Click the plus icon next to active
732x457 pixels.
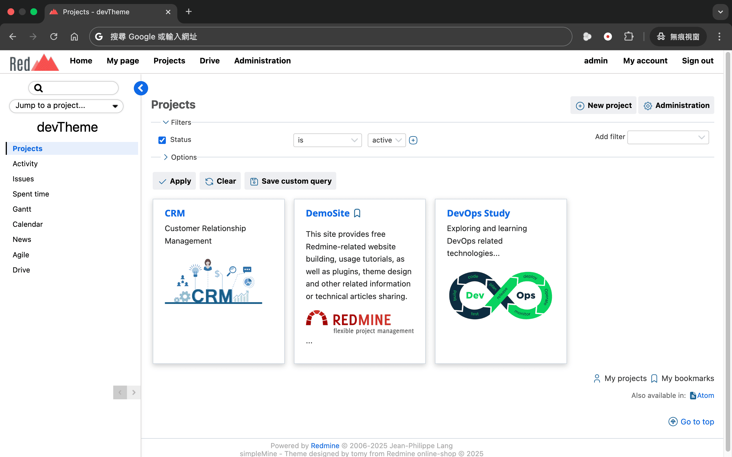coord(413,140)
